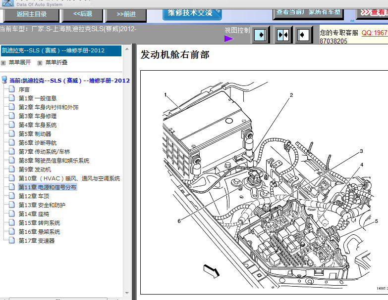Click the view control collapse-left arrow icon

point(303,35)
